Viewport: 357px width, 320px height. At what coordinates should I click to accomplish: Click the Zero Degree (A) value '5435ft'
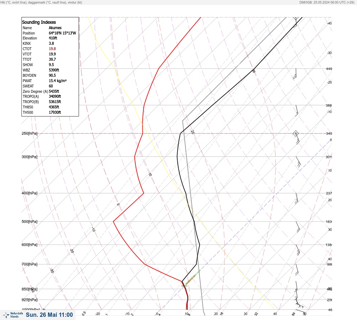(x=54, y=91)
